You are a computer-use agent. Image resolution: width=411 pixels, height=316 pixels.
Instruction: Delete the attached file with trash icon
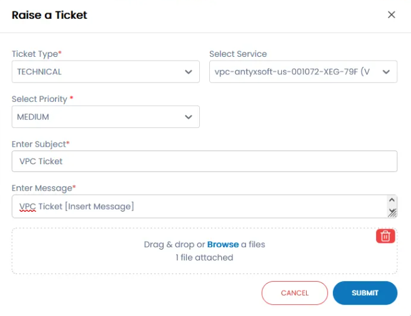(385, 236)
